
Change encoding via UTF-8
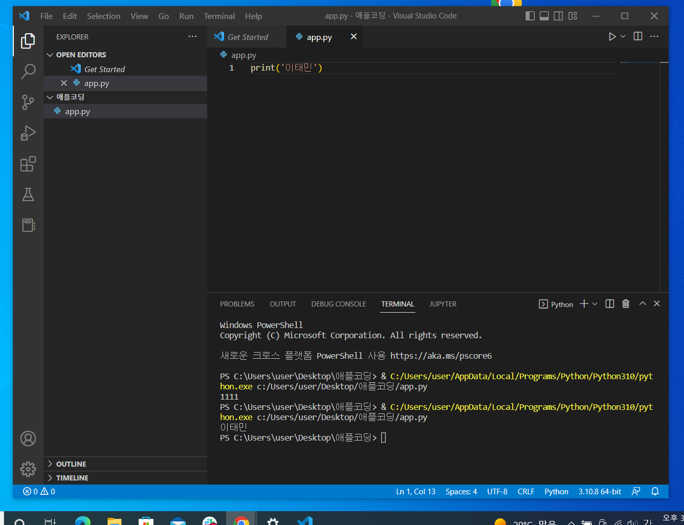[x=497, y=492]
